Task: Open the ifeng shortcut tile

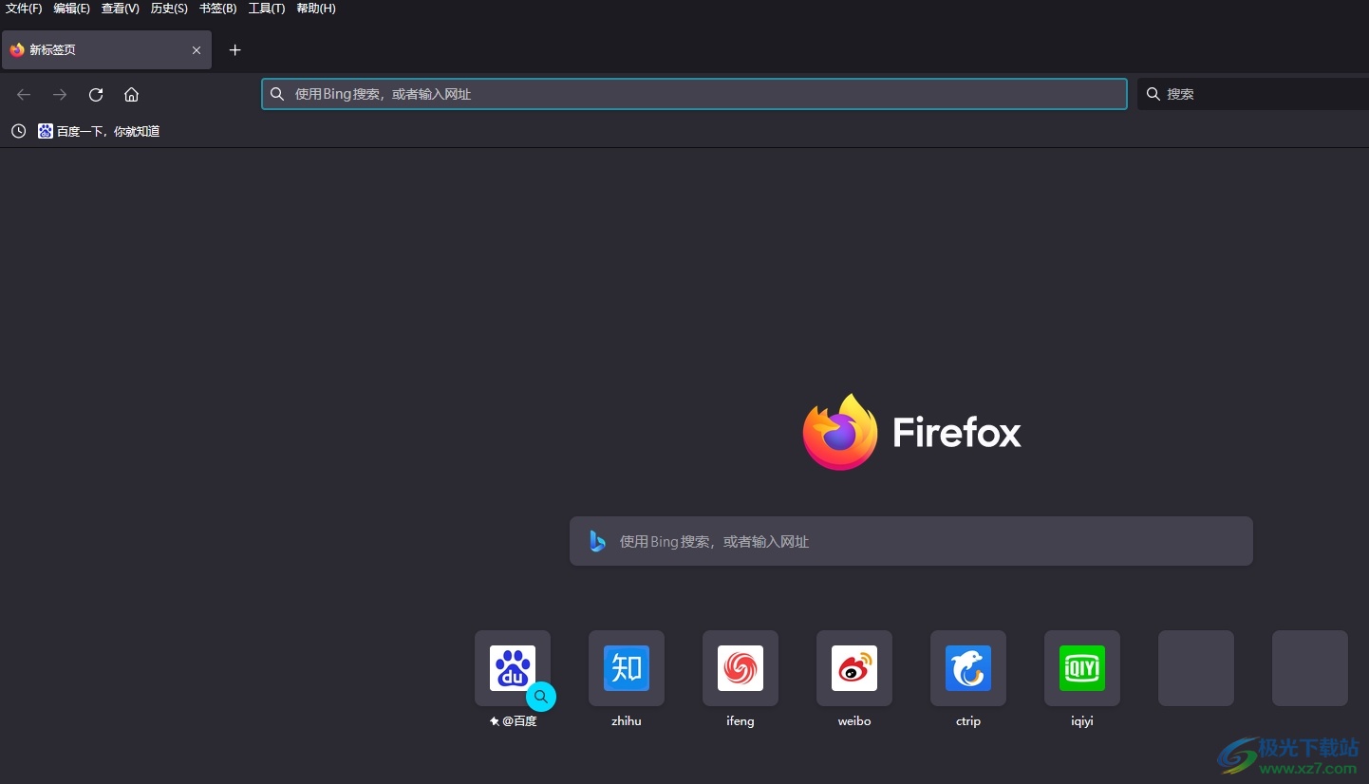Action: tap(741, 668)
